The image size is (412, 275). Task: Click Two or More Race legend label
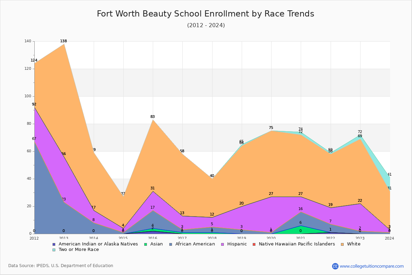pyautogui.click(x=79, y=250)
